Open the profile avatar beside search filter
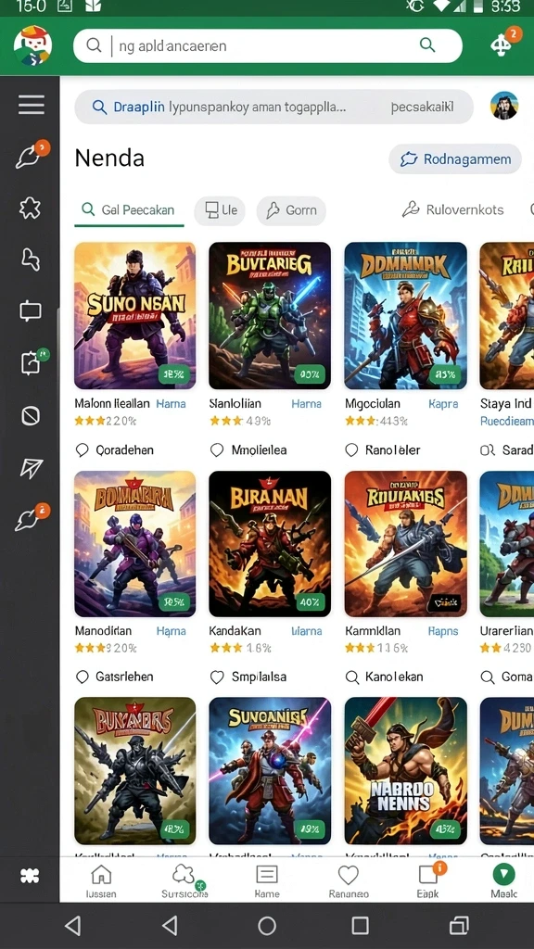The width and height of the screenshot is (534, 949). [503, 106]
